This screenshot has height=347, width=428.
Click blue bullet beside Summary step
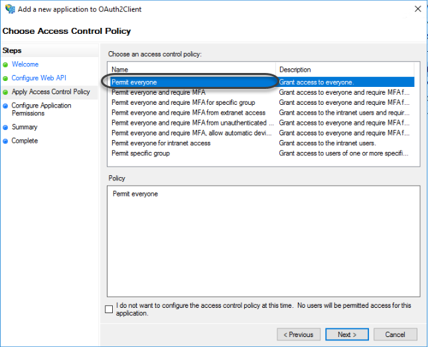click(x=5, y=127)
